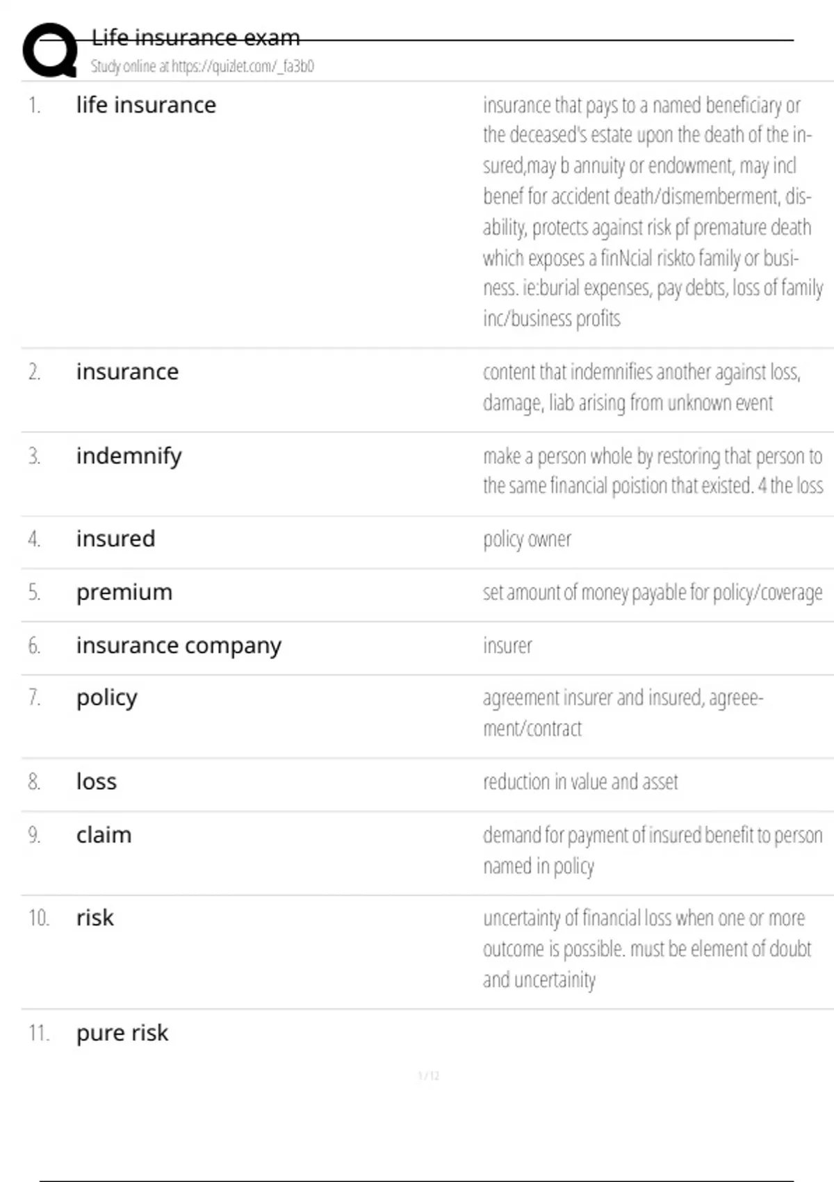Select the "policy" term in row 7

106,697
